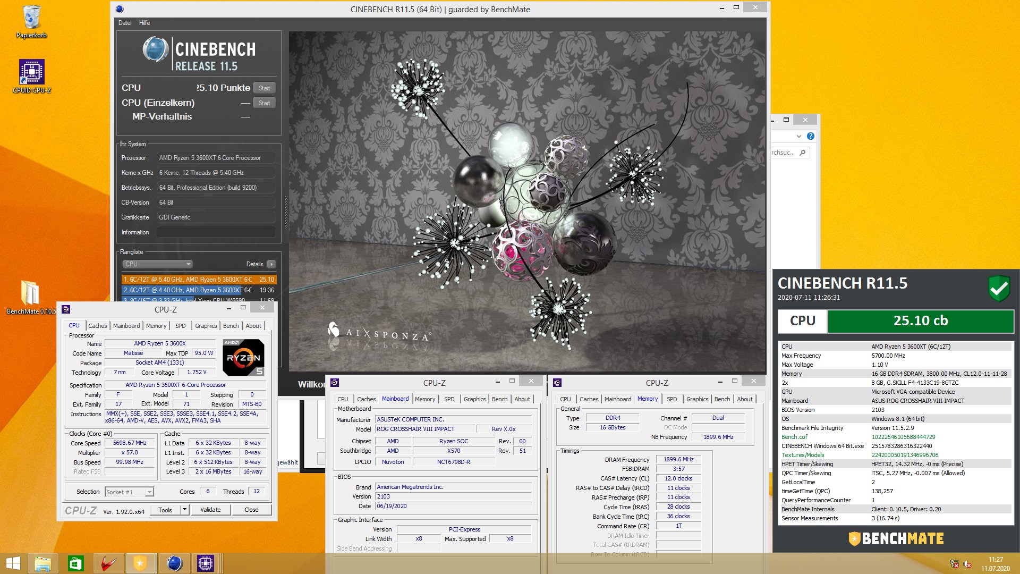Click the CPU-Z Memory window title icon

tap(557, 383)
